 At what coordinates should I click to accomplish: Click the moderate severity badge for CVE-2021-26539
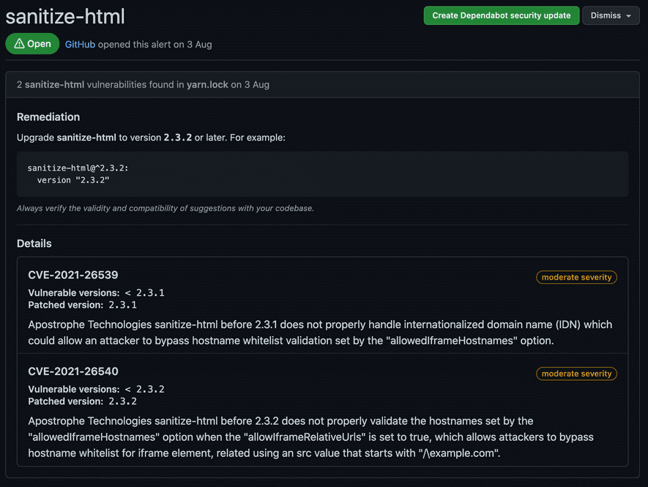[x=576, y=277]
